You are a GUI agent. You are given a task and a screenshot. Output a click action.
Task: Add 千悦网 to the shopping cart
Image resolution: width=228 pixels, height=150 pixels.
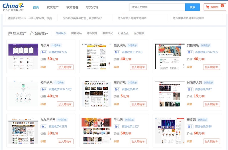click(x=138, y=141)
